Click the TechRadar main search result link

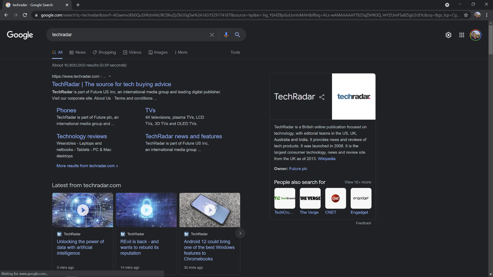111,84
